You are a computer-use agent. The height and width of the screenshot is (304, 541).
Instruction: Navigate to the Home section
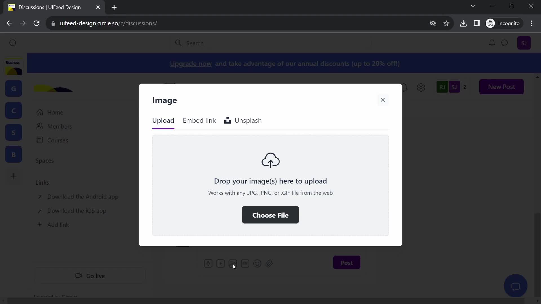55,113
